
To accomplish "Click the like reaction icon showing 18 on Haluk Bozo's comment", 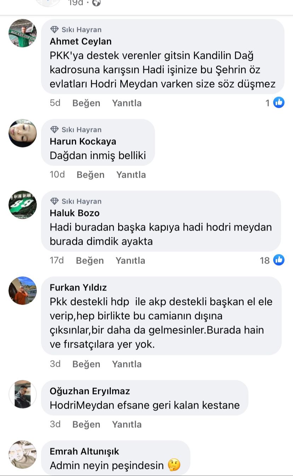I will [x=279, y=260].
